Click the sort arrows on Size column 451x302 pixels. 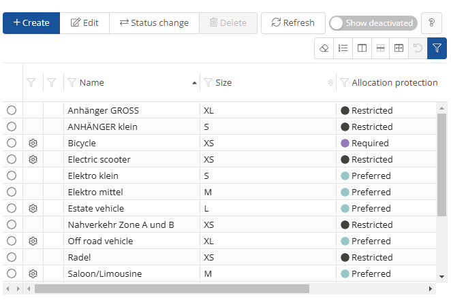[x=330, y=83]
